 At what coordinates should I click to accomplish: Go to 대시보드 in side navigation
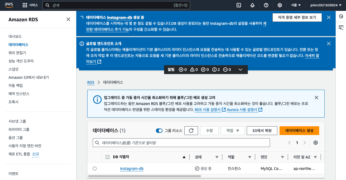15,36
